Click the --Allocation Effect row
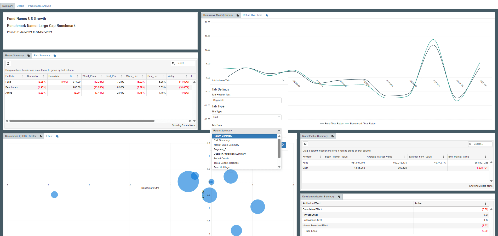The width and height of the screenshot is (498, 236). 395,220
